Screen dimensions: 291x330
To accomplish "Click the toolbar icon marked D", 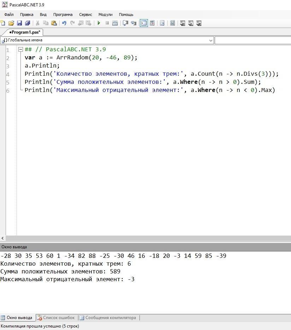I will pyautogui.click(x=182, y=23).
